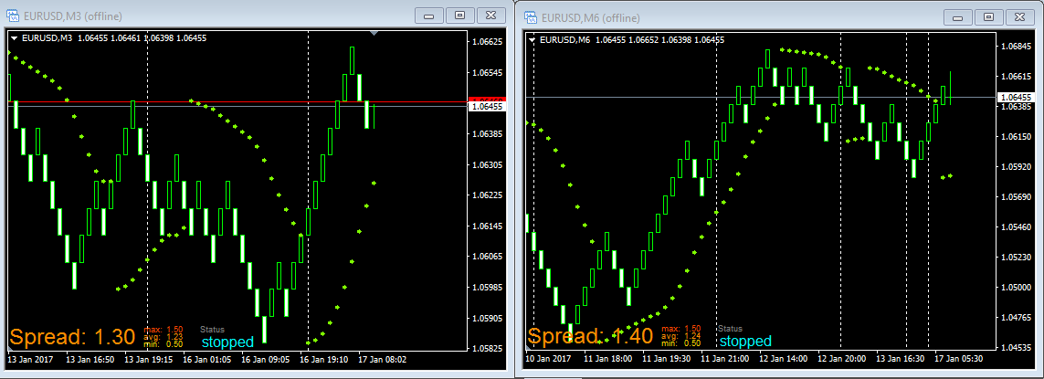Viewport: 1044px width, 379px height.
Task: Click the 1.06065 price level on M3 axis
Action: click(x=490, y=257)
